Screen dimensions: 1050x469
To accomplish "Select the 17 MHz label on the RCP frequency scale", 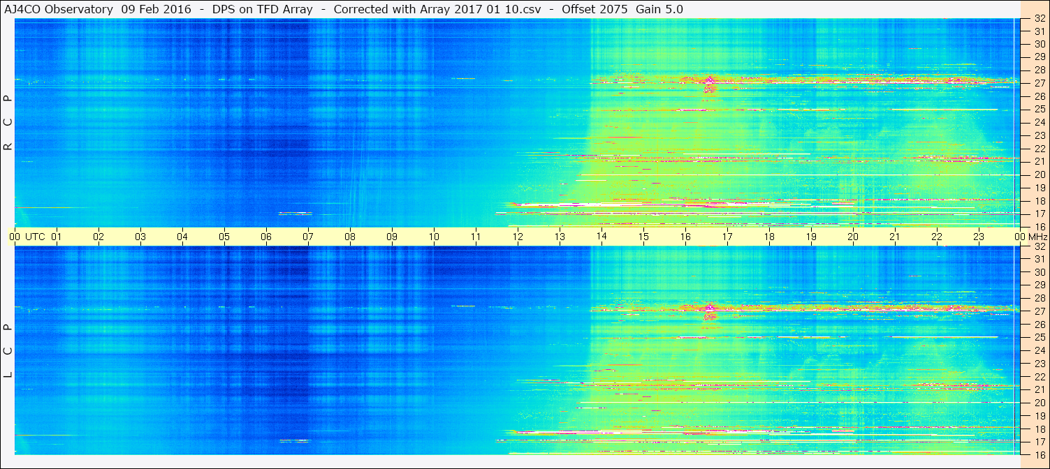I will (x=1039, y=214).
